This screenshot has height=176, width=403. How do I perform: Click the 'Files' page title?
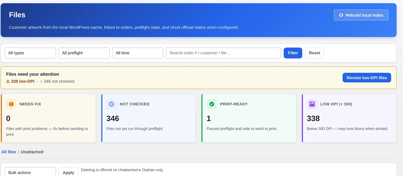(x=17, y=15)
